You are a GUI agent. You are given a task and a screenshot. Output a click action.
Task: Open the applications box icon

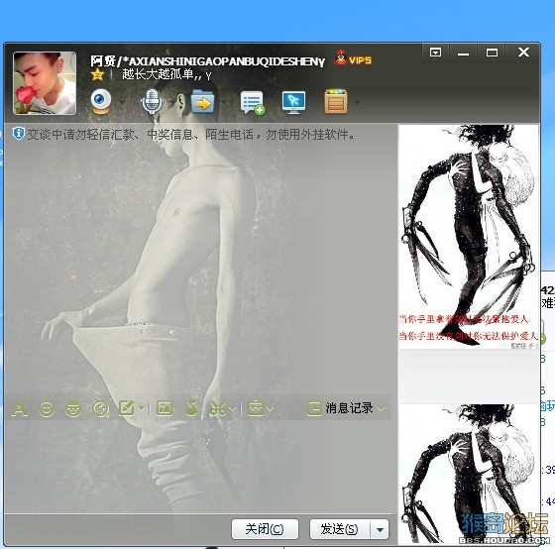click(336, 102)
